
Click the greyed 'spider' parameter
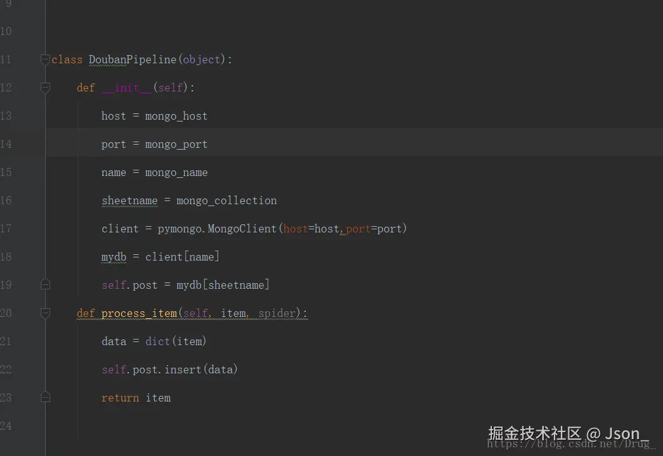(276, 314)
